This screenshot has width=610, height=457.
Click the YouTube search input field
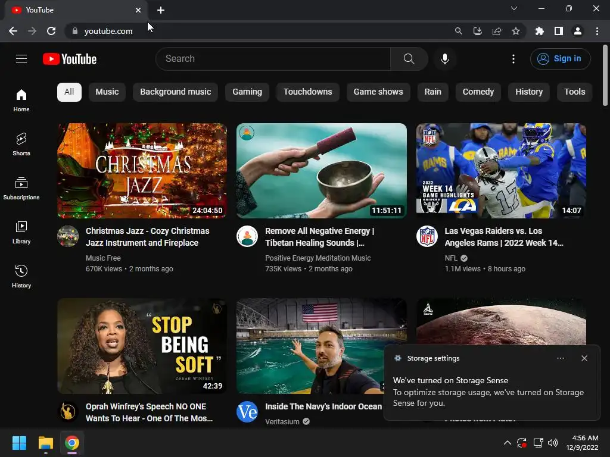[x=273, y=59]
